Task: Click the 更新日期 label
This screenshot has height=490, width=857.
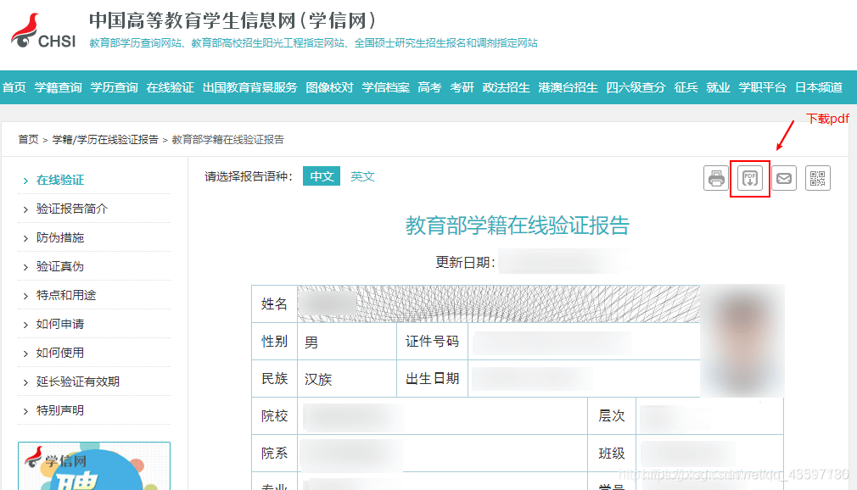Action: (465, 262)
